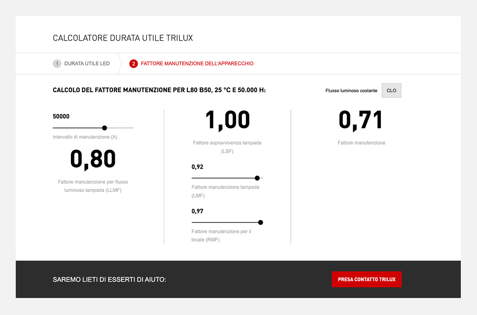Screen dimensions: 477x315
Task: Click the red step 2 number badge
Action: (x=134, y=63)
